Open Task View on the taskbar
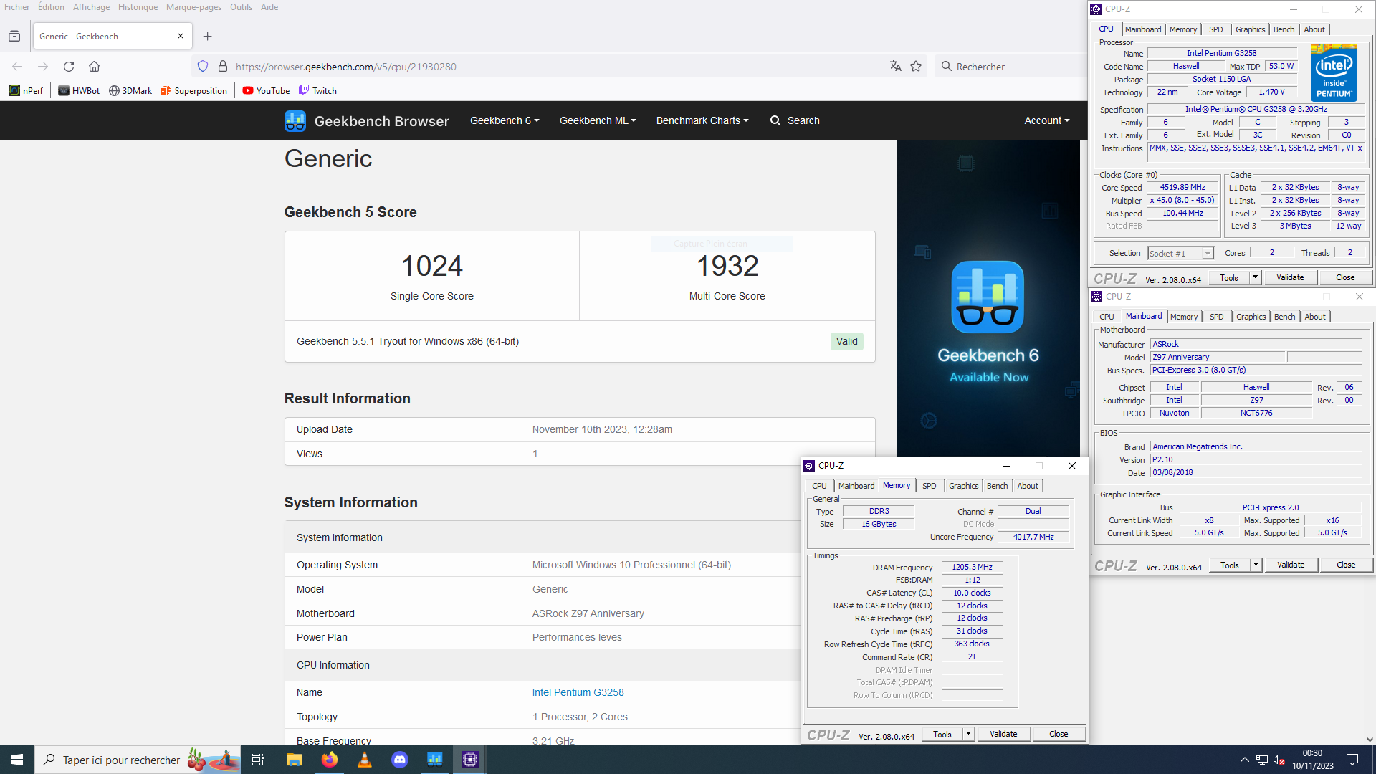The width and height of the screenshot is (1376, 774). pos(258,760)
